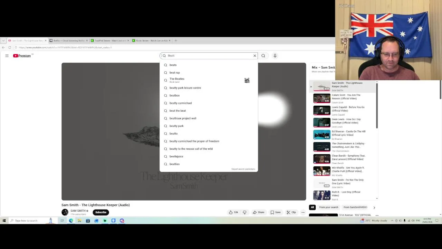Open the weather widget showing Mostly cloudy
The height and width of the screenshot is (249, 442).
[374, 221]
